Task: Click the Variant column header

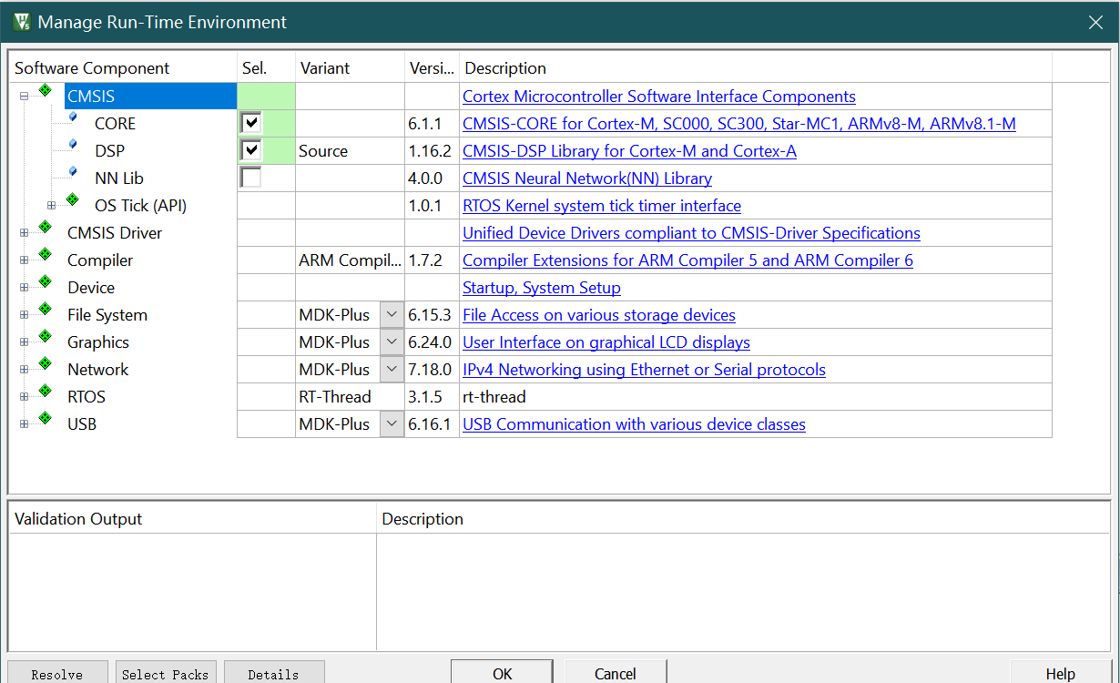Action: [x=351, y=68]
